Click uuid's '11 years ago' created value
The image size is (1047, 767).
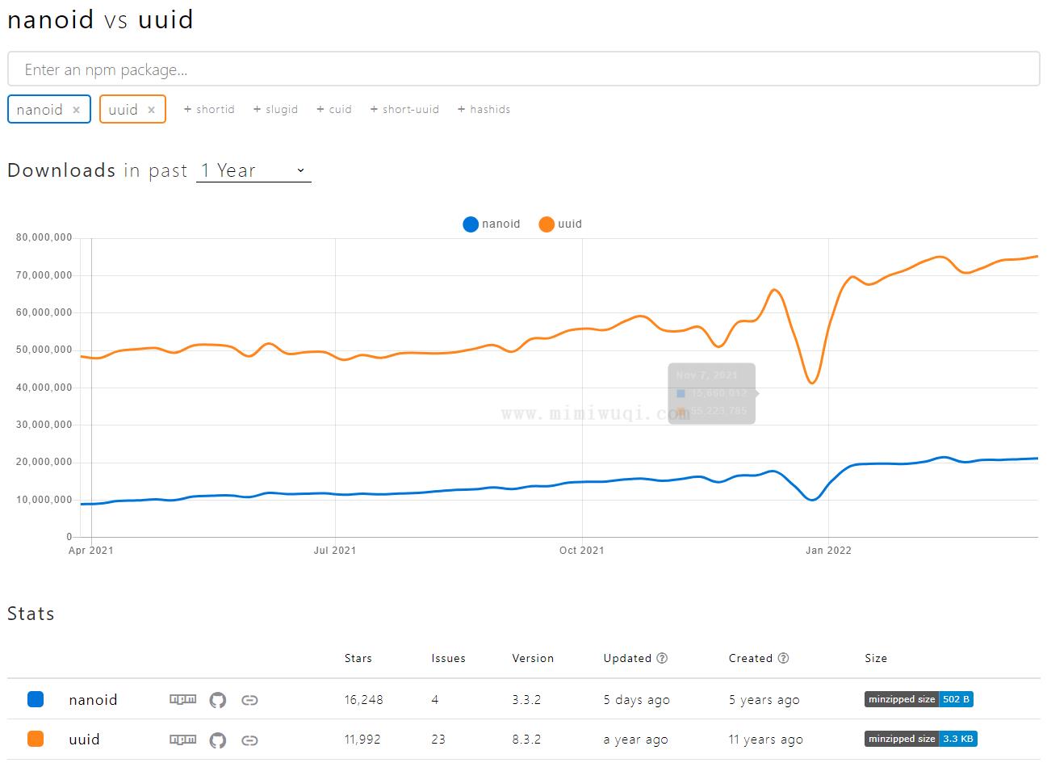pyautogui.click(x=766, y=740)
